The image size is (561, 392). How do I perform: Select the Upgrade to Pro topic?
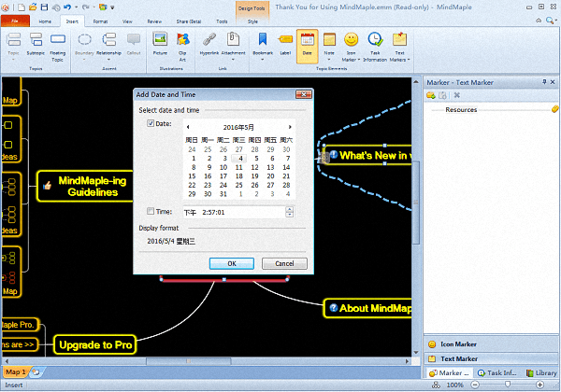(x=95, y=344)
